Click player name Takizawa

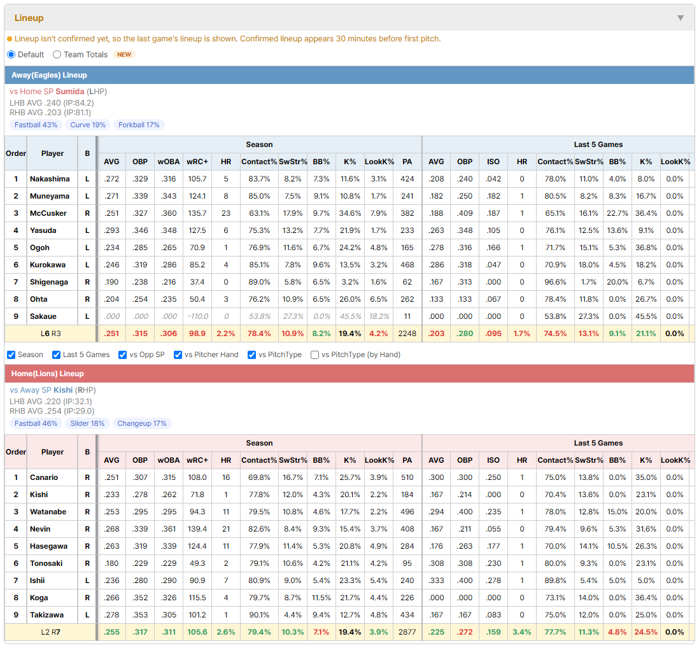[x=47, y=615]
